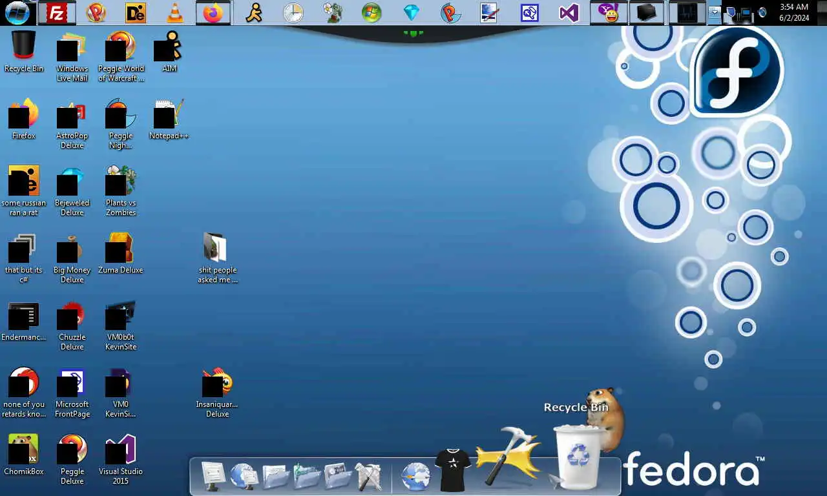Launch Visual Studio from the taskbar
827x496 pixels.
[x=569, y=12]
